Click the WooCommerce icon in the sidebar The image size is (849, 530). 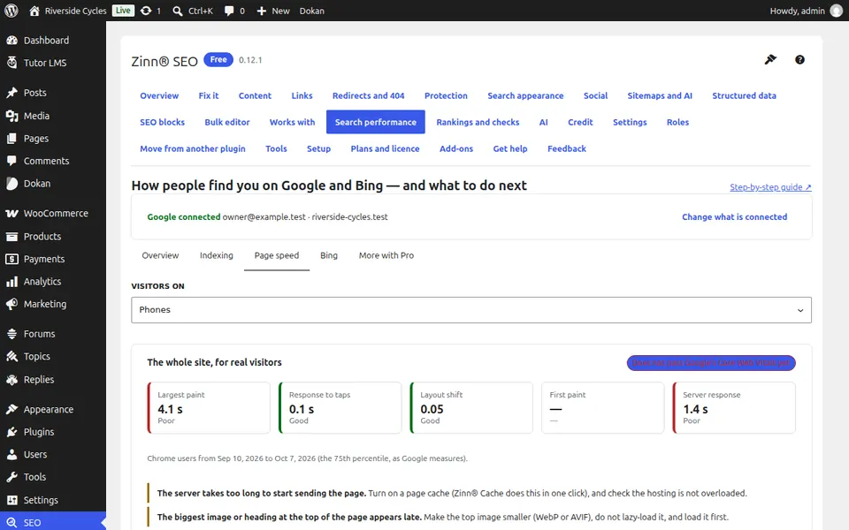[11, 213]
